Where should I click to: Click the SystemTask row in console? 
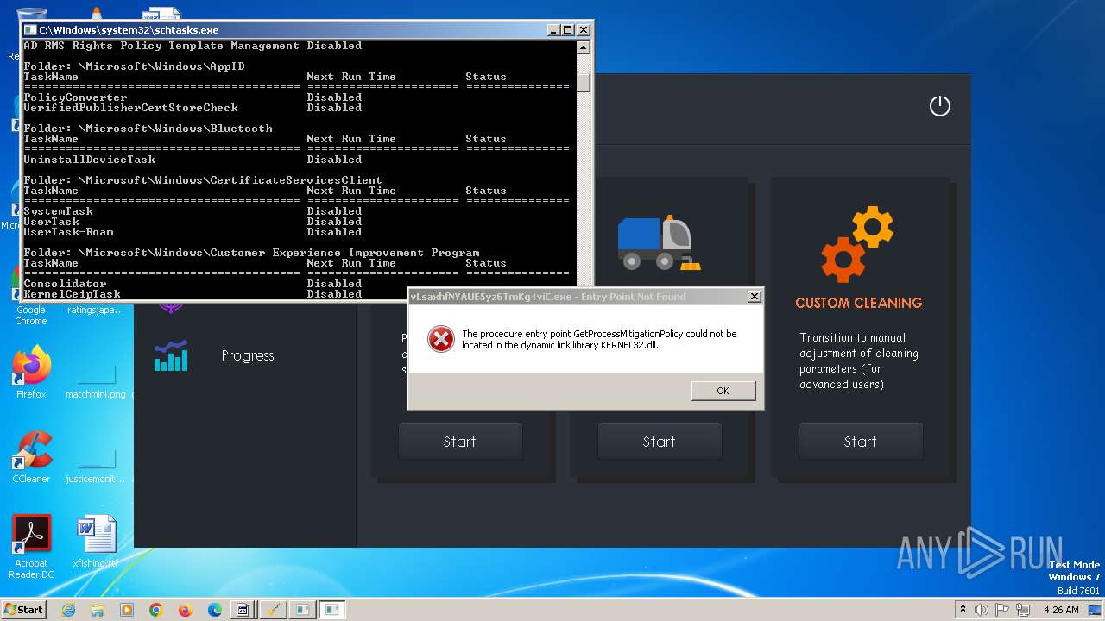coord(193,211)
